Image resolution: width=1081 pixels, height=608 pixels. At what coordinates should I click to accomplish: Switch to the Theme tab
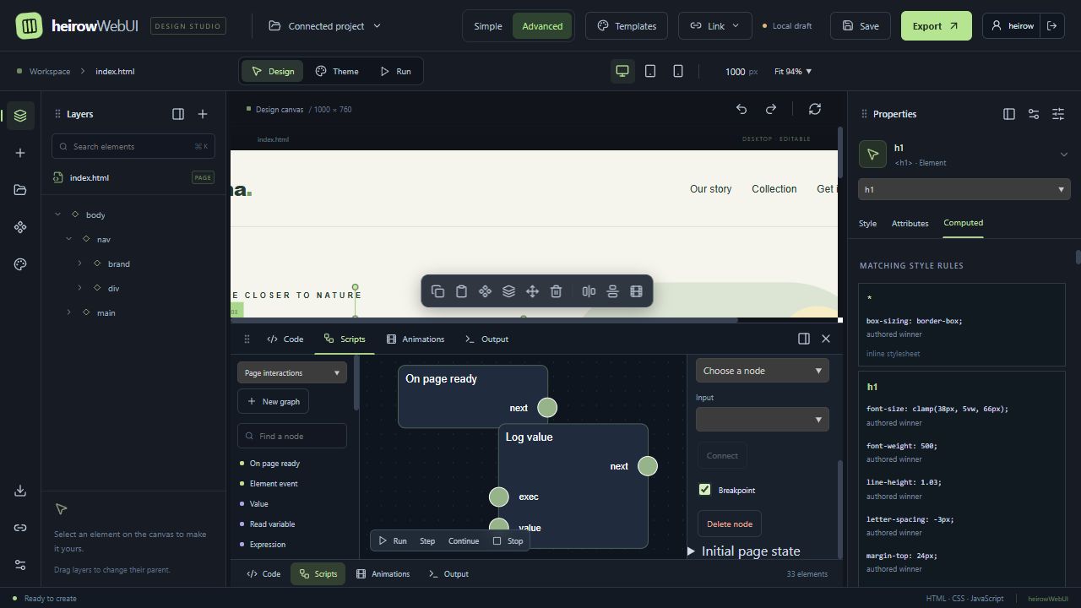(x=337, y=72)
